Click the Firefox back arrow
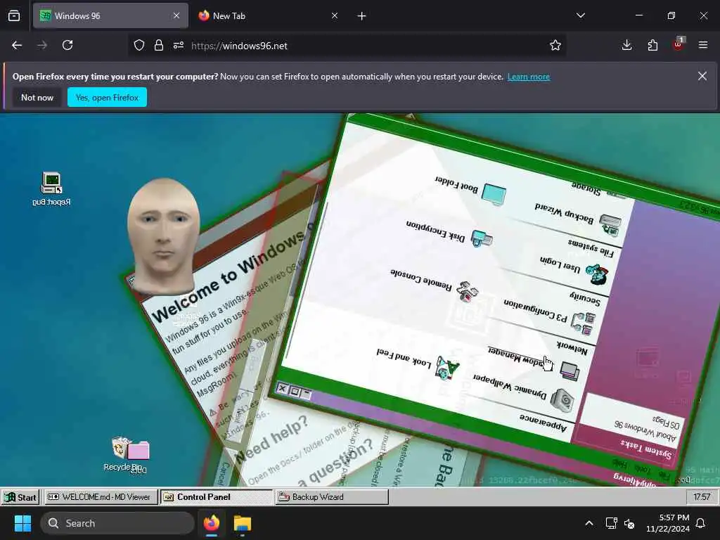 point(17,46)
